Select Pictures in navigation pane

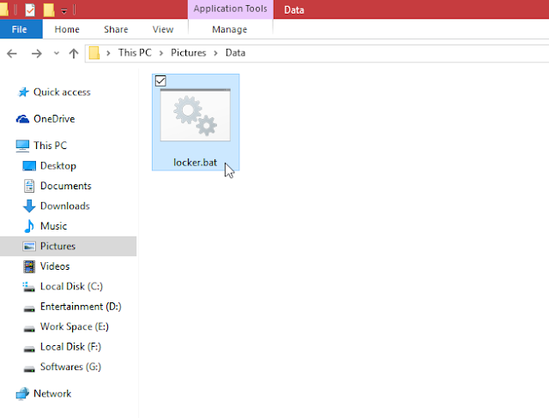tap(57, 247)
